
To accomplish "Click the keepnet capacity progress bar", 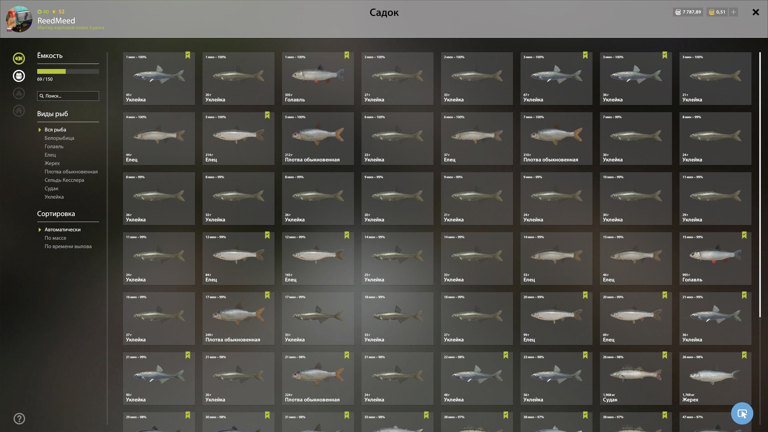I will click(x=68, y=71).
